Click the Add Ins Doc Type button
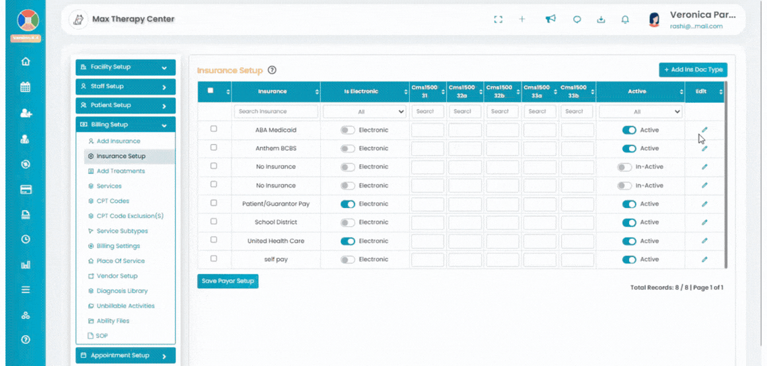The image size is (767, 366). [x=693, y=70]
